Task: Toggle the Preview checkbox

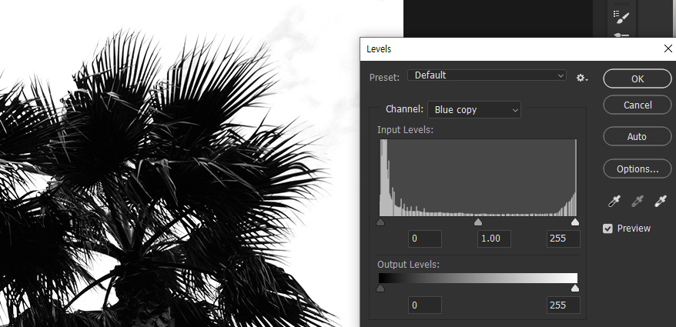Action: click(x=607, y=229)
